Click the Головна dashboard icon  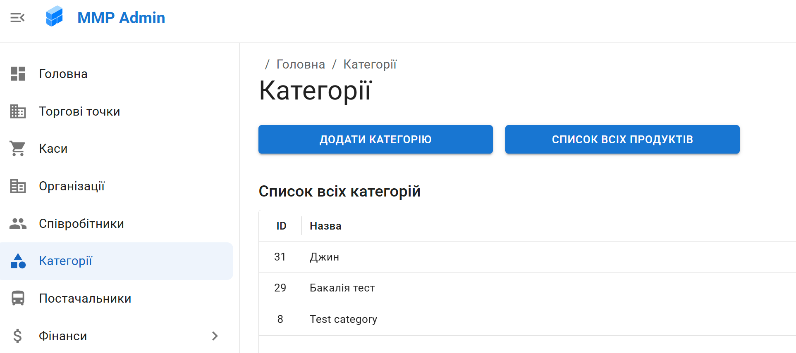click(x=18, y=74)
